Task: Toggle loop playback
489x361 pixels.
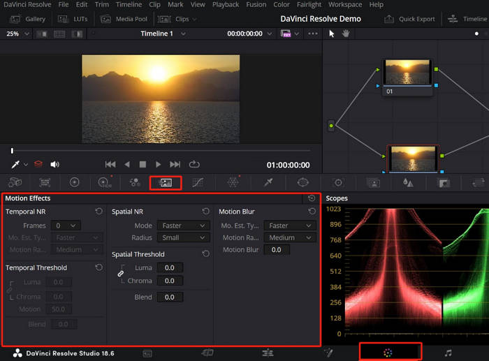Action: click(x=194, y=165)
